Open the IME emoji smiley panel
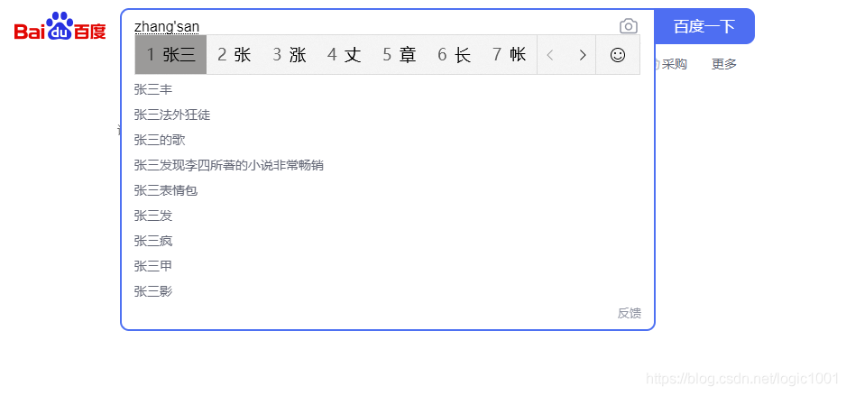This screenshot has height=395, width=846. [x=618, y=54]
